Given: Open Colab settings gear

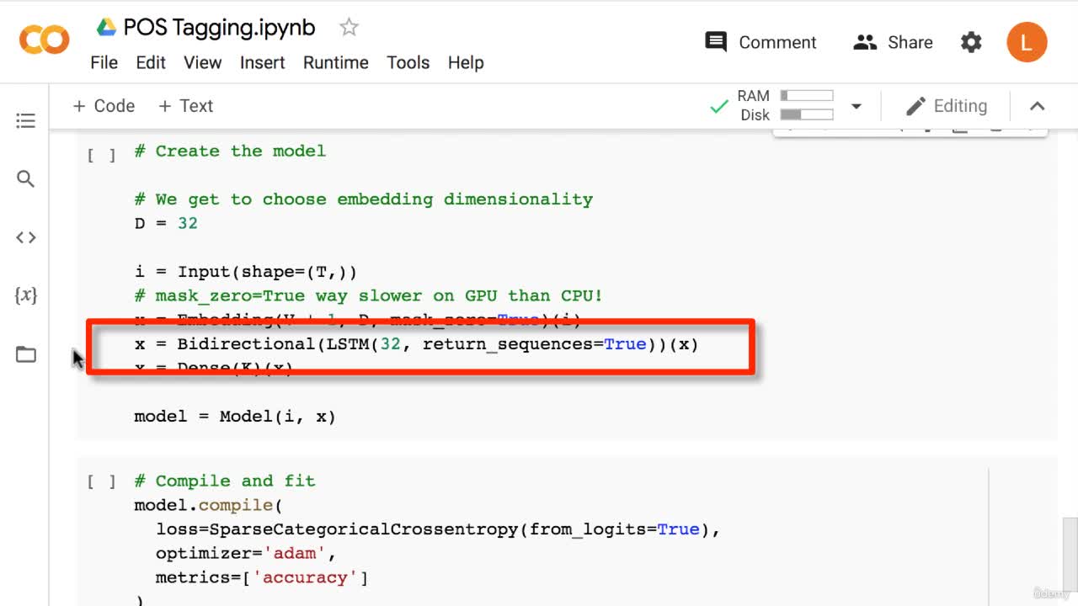Looking at the screenshot, I should coord(971,42).
